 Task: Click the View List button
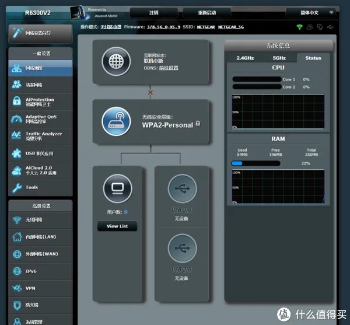pos(117,226)
